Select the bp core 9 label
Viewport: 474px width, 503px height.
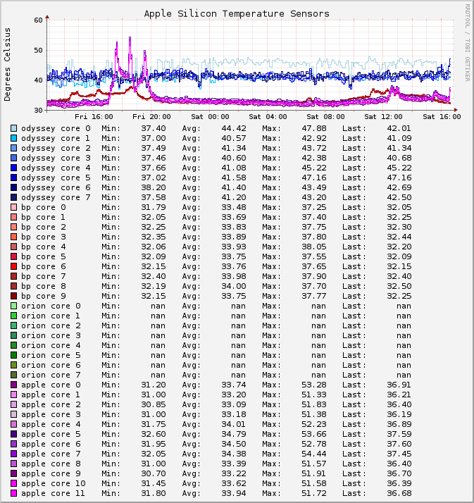coord(43,297)
